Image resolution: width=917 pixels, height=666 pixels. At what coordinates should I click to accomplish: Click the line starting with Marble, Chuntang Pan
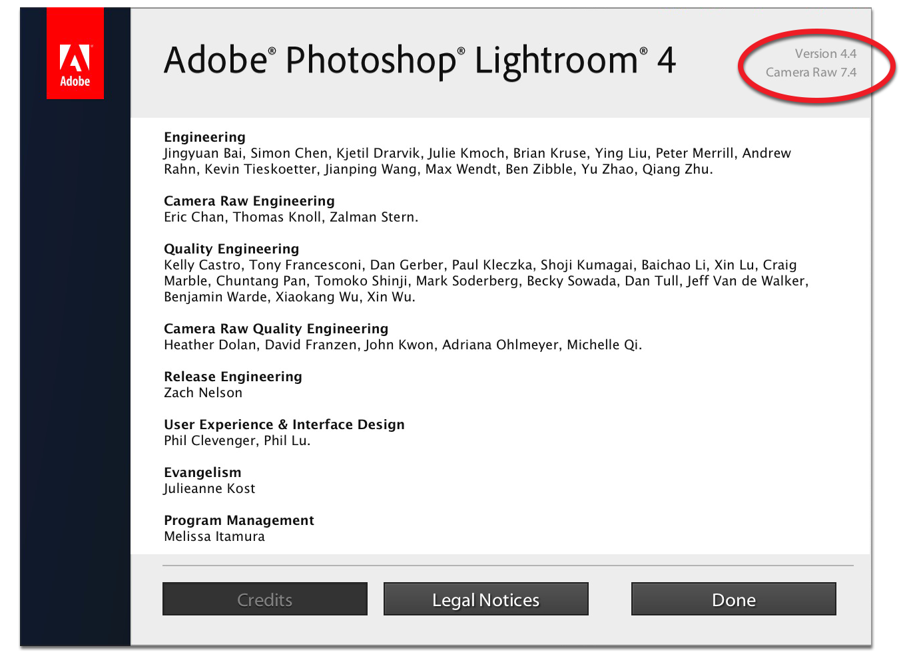coord(486,281)
